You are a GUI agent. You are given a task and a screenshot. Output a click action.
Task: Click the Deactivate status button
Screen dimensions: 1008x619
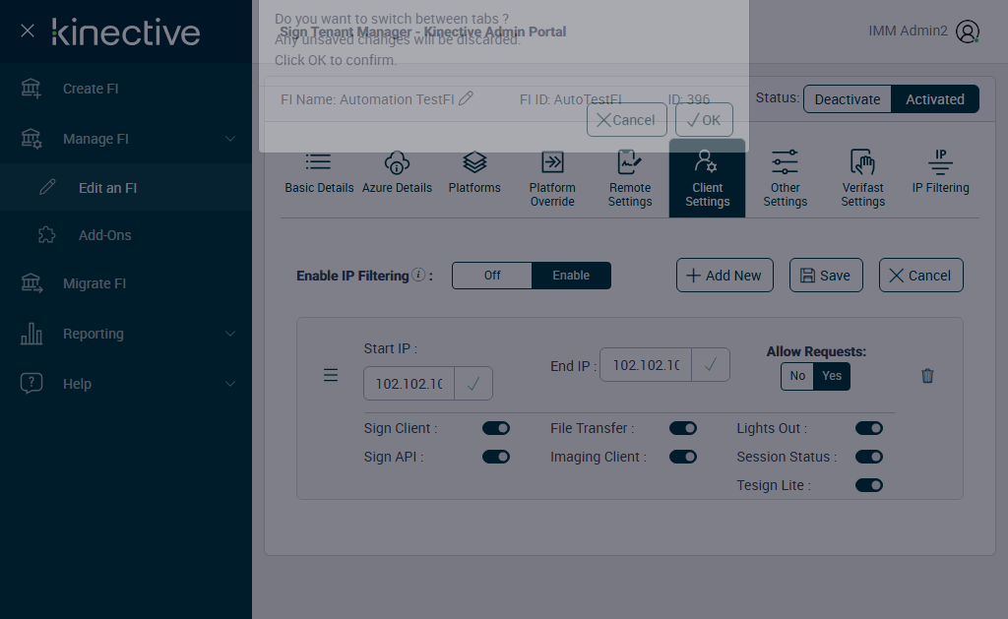[x=848, y=99]
